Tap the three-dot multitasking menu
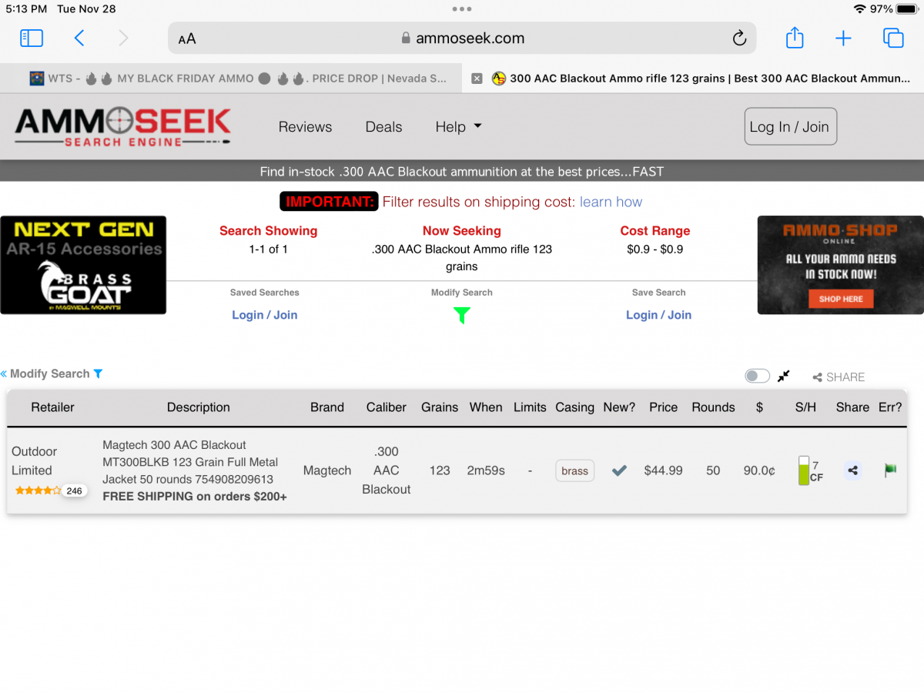The height and width of the screenshot is (693, 924). point(462,9)
